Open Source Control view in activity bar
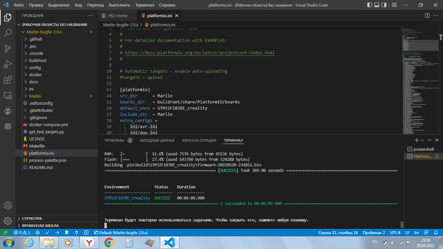Viewport: 443px width, 249px height. [8, 49]
